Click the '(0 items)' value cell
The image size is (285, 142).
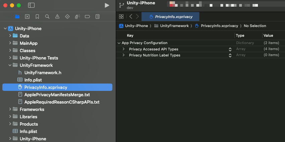pos(271,55)
